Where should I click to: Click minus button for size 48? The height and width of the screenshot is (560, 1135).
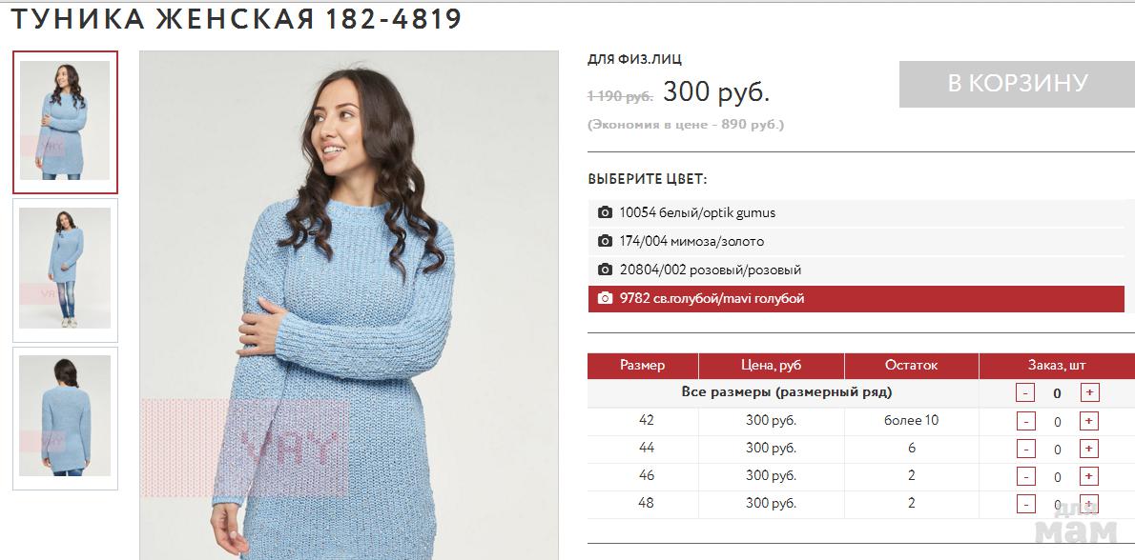coord(1025,504)
